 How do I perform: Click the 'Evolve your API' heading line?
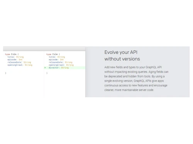(x=121, y=52)
